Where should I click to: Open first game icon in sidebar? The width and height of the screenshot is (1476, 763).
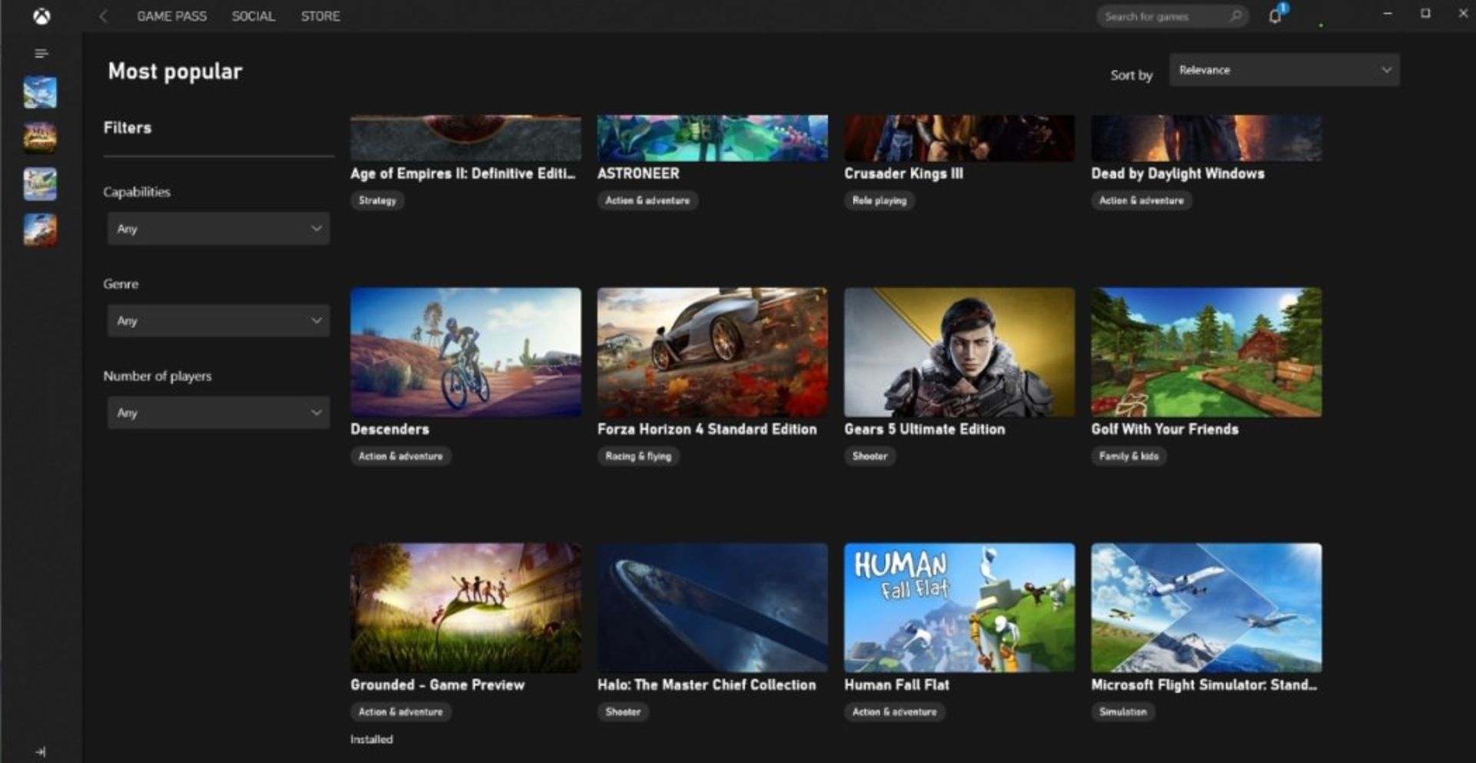tap(40, 92)
